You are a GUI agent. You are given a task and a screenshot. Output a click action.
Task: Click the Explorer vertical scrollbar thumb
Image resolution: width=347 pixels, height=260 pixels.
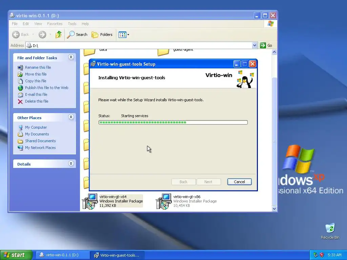click(274, 141)
